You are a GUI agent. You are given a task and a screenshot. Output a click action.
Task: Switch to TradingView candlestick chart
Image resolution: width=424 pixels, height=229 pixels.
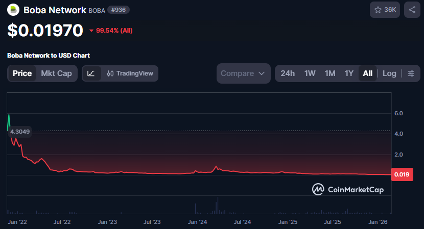point(130,73)
